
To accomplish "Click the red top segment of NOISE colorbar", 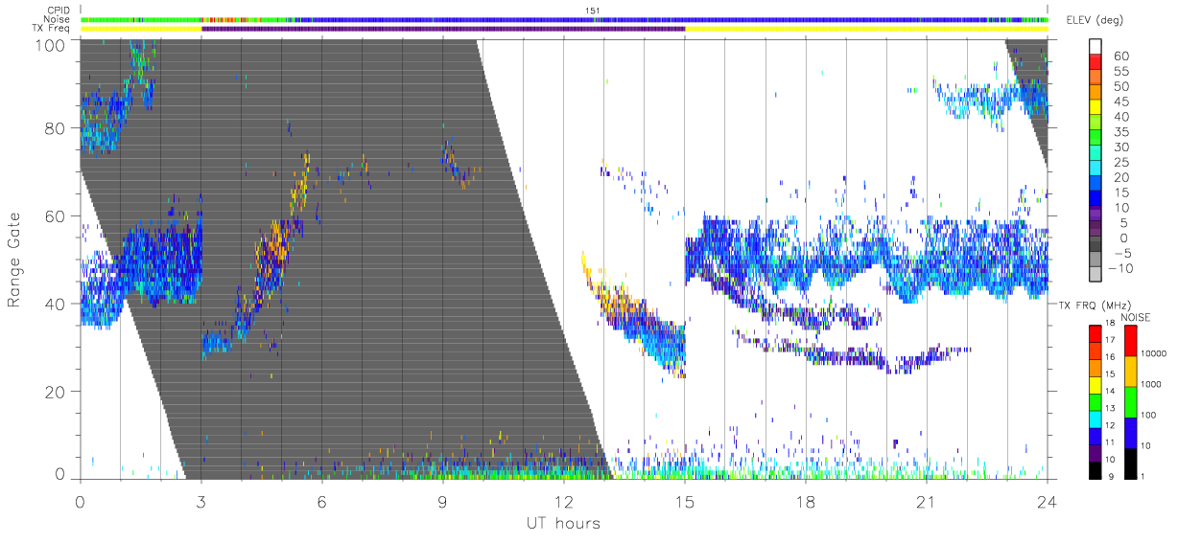I will (x=1130, y=341).
